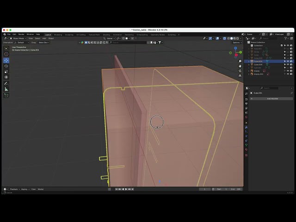Switch to the UV Editing workspace tab
This screenshot has height=222, width=296.
(81, 35)
